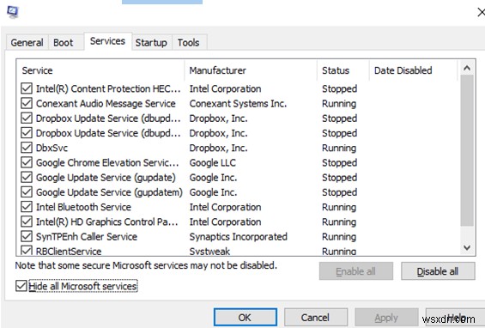Switch to the General tab
This screenshot has width=485, height=328.
27,42
